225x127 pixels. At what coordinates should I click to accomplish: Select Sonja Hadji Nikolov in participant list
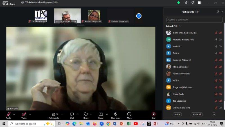pyautogui.click(x=183, y=87)
